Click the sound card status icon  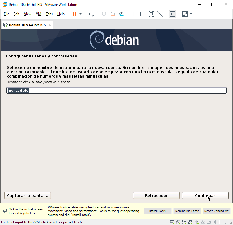pyautogui.click(x=196, y=222)
